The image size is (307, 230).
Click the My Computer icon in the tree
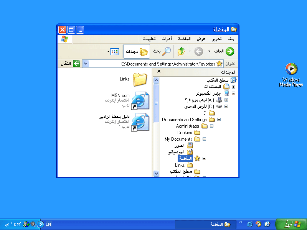[226, 93]
